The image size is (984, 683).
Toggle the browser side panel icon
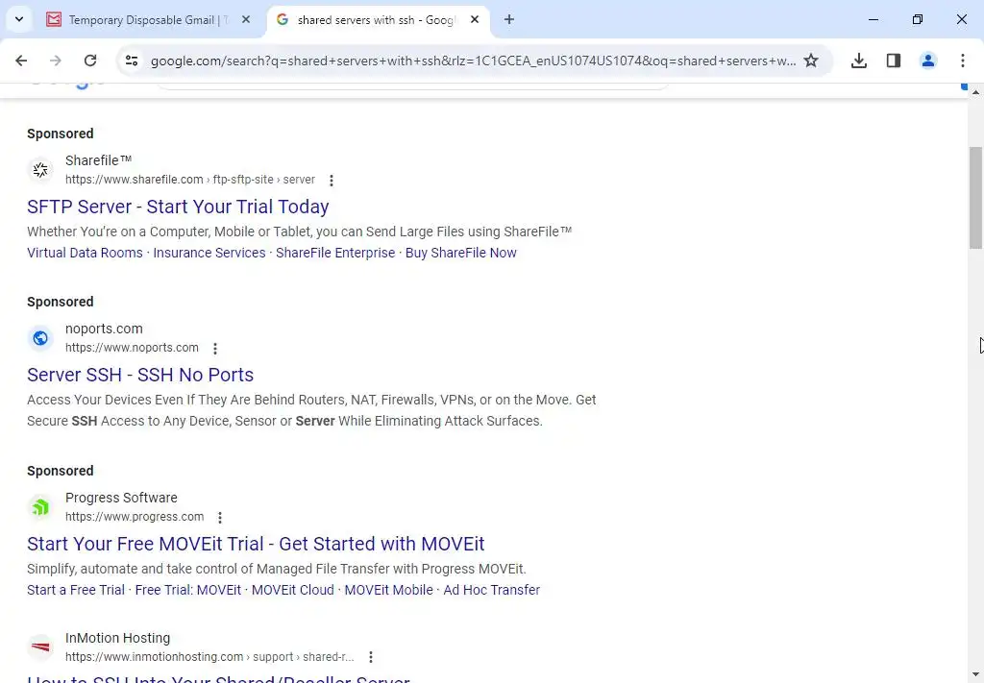[894, 61]
